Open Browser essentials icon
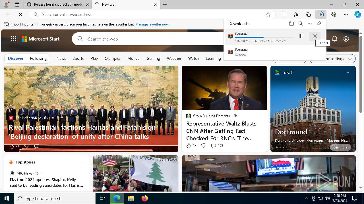This screenshot has height=204, width=364. (x=333, y=14)
